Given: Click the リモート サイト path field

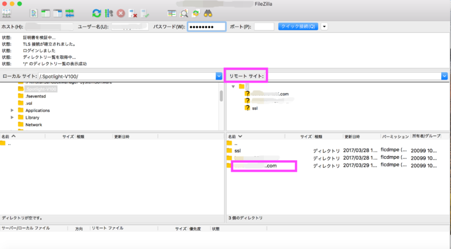Looking at the screenshot, I should click(x=354, y=76).
